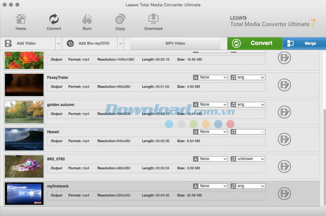This screenshot has width=326, height=216.
Task: Click the IMG_0760 title text
Action: 56,159
